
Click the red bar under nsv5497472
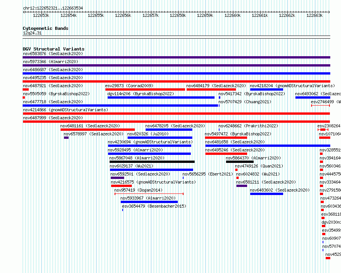pos(226,138)
